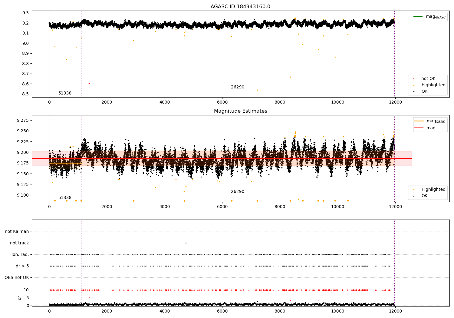The height and width of the screenshot is (318, 454).
Task: Click the "9.250" y-axis tick label
Action: pyautogui.click(x=23, y=131)
